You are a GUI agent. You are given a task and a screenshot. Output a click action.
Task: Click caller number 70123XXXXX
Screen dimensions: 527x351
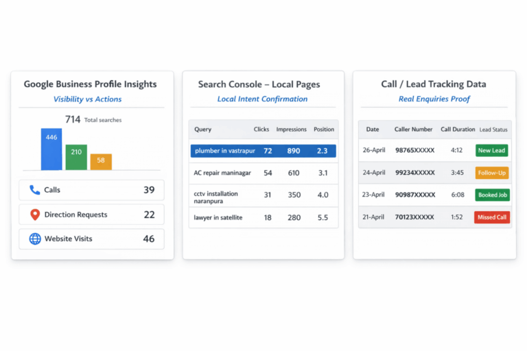(414, 217)
